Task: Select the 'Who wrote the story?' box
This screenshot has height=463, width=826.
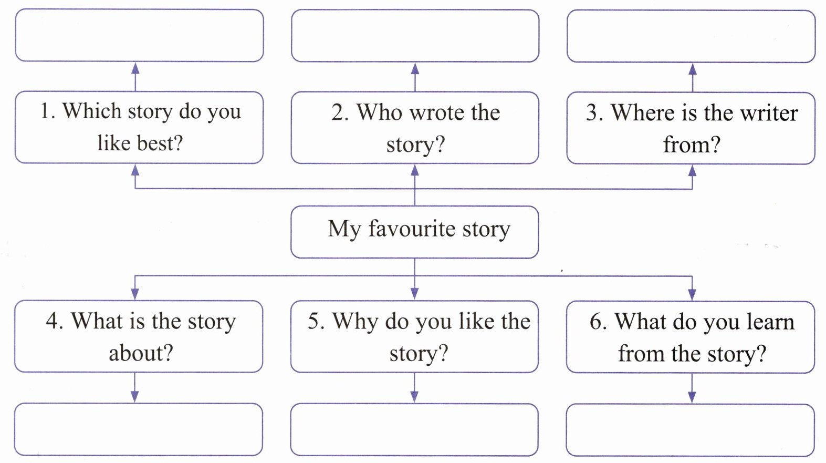Action: click(x=415, y=128)
